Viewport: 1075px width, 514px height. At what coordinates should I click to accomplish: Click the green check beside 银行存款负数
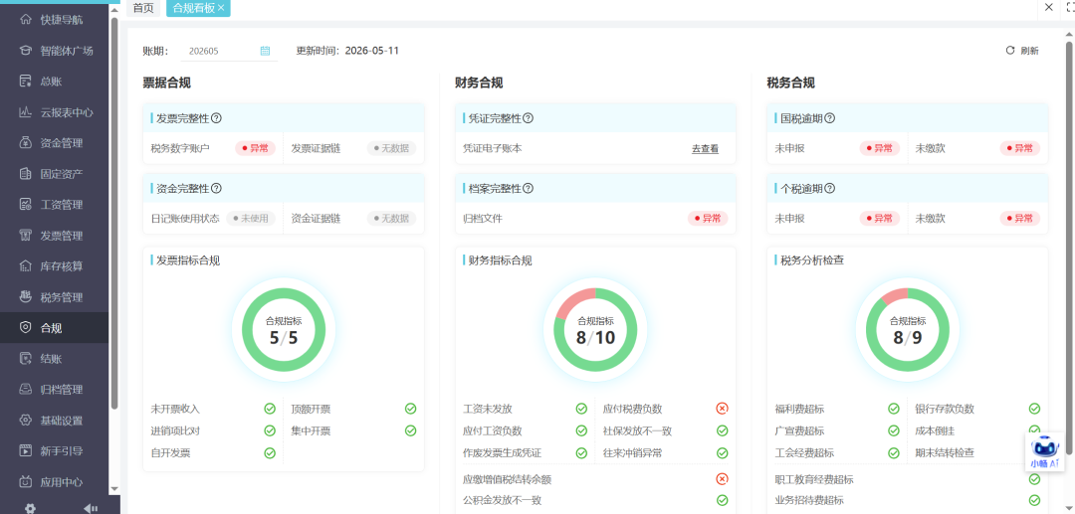(x=1034, y=409)
